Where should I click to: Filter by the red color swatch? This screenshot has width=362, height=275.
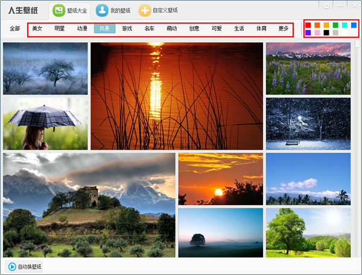308,25
